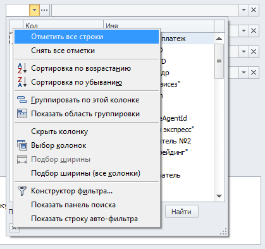Click the top wide combo input field
Screen dimensions: 265x249
point(145,10)
